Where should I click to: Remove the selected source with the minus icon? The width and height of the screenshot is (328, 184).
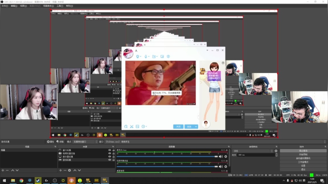pos(65,170)
